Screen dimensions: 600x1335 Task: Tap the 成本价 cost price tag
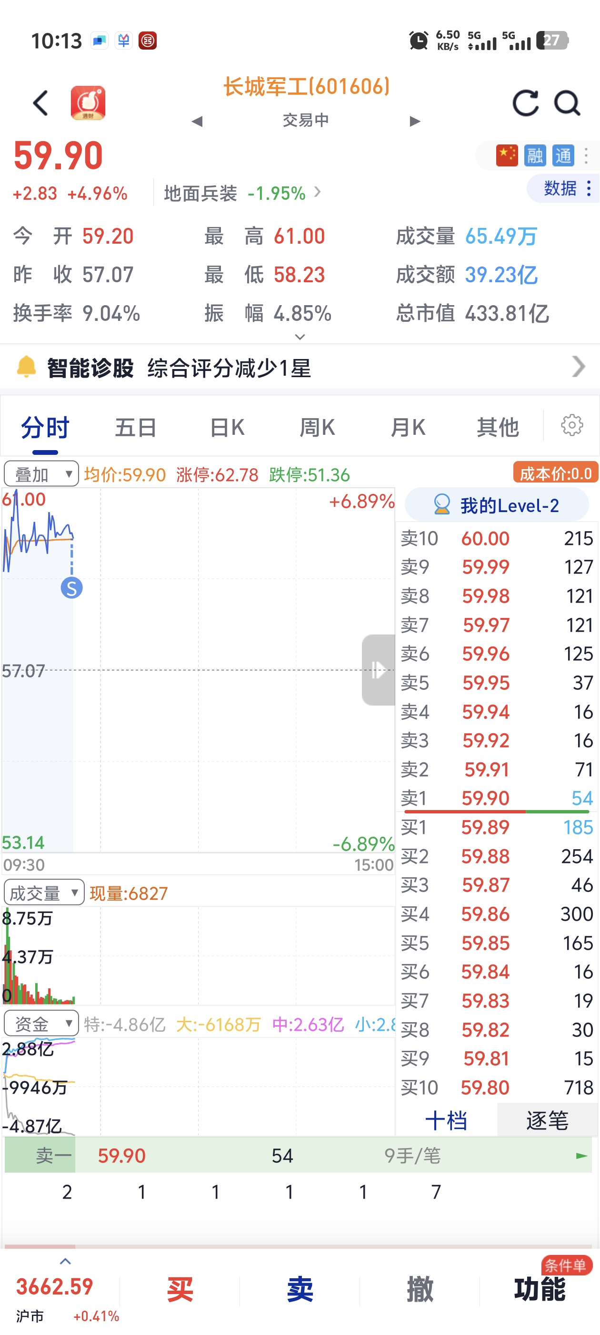(x=556, y=473)
